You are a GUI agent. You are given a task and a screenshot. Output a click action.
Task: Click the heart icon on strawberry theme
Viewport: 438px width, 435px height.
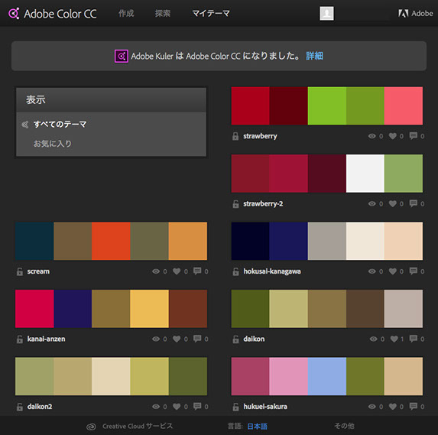393,136
